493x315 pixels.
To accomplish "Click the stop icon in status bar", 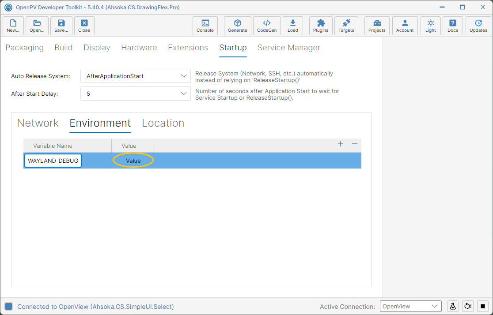I will click(483, 306).
